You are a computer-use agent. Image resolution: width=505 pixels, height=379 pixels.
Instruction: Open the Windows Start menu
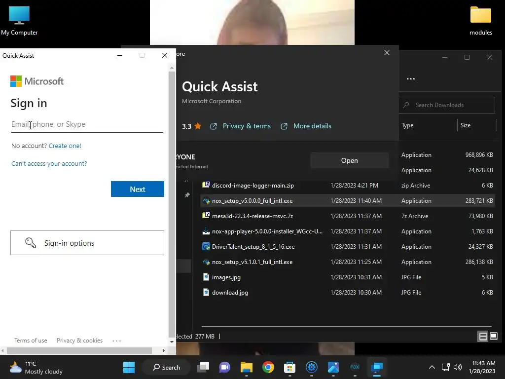(129, 367)
